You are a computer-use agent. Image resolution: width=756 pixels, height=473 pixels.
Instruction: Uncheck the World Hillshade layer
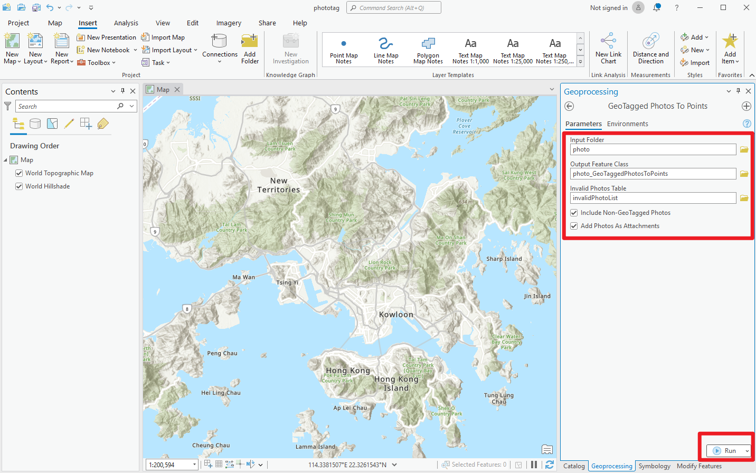(19, 186)
